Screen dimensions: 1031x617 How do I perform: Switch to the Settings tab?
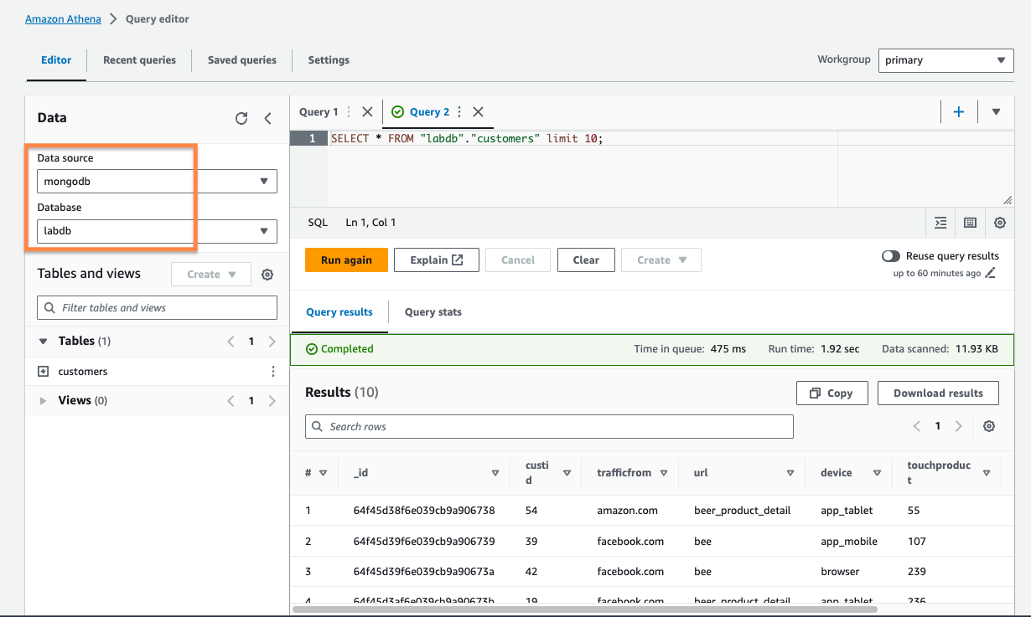coord(329,60)
